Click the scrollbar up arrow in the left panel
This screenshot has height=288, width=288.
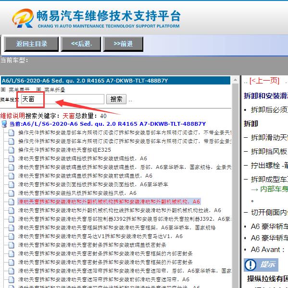235,80
